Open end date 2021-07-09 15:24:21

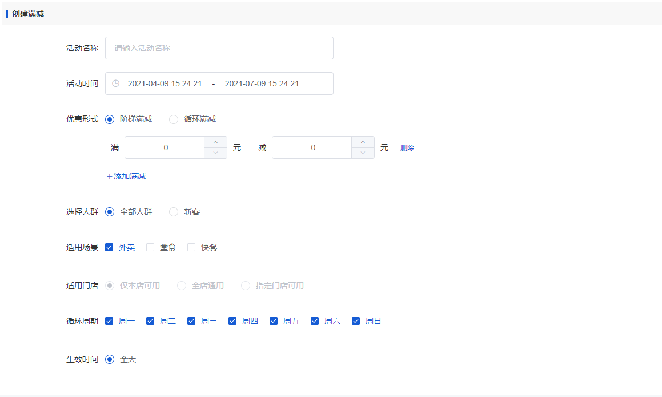click(262, 83)
